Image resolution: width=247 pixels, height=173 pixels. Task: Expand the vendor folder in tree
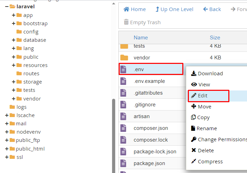click(13, 99)
